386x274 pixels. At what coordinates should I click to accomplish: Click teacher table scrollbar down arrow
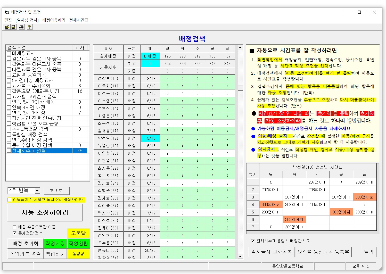(240, 256)
